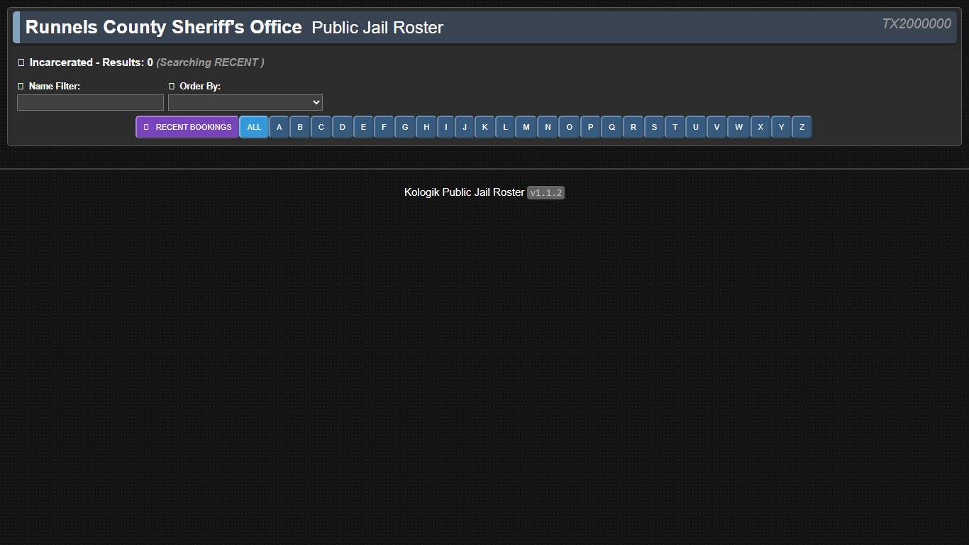Image resolution: width=969 pixels, height=545 pixels.
Task: Filter inmates by letter M
Action: 526,127
